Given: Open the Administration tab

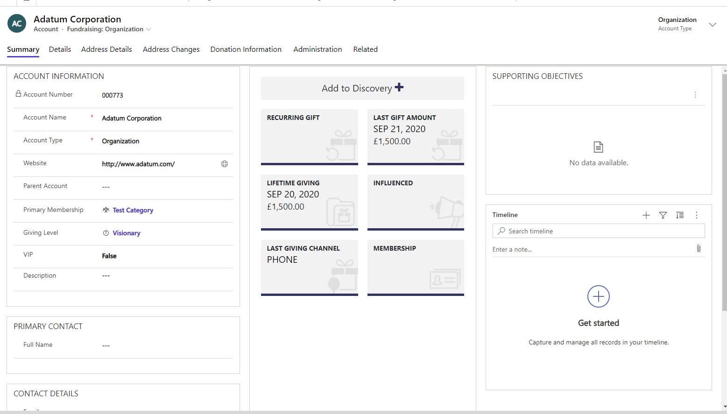Looking at the screenshot, I should coord(318,49).
